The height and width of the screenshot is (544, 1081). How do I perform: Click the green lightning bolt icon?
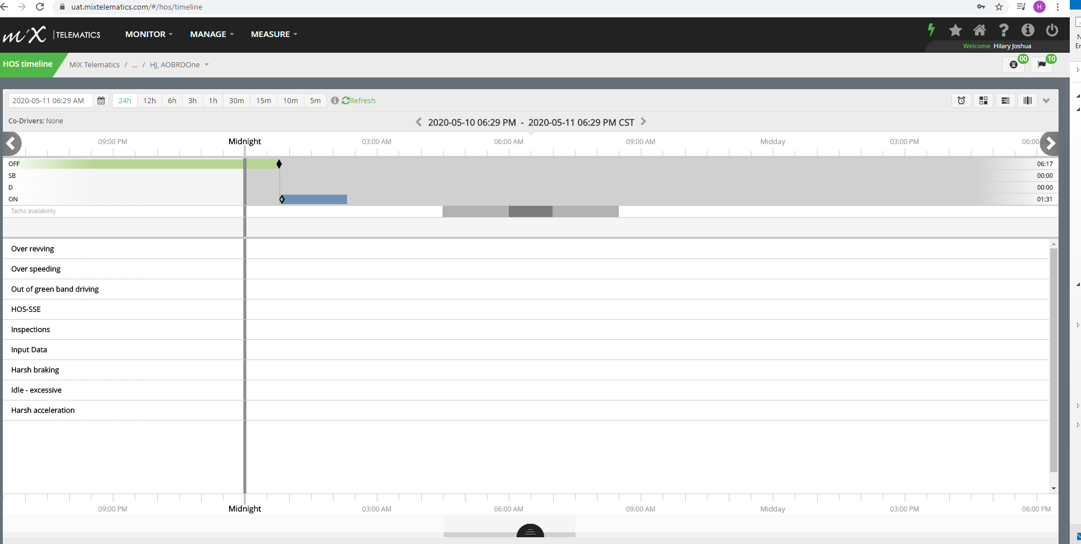931,30
